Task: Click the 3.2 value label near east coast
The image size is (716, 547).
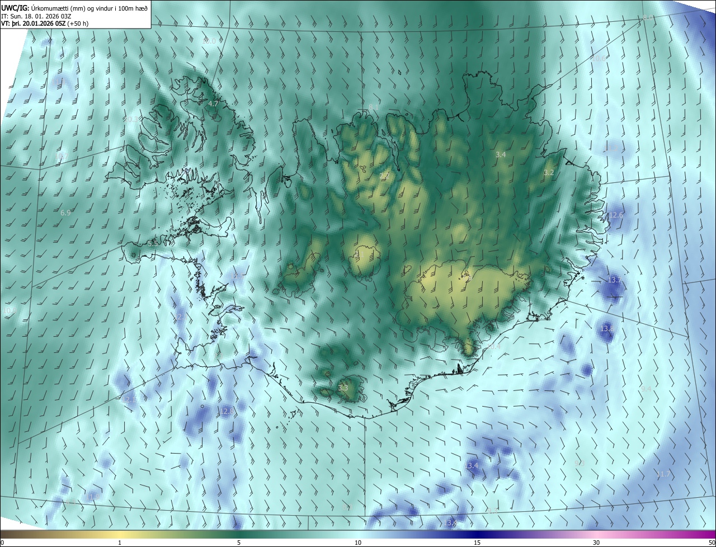Action: (549, 173)
